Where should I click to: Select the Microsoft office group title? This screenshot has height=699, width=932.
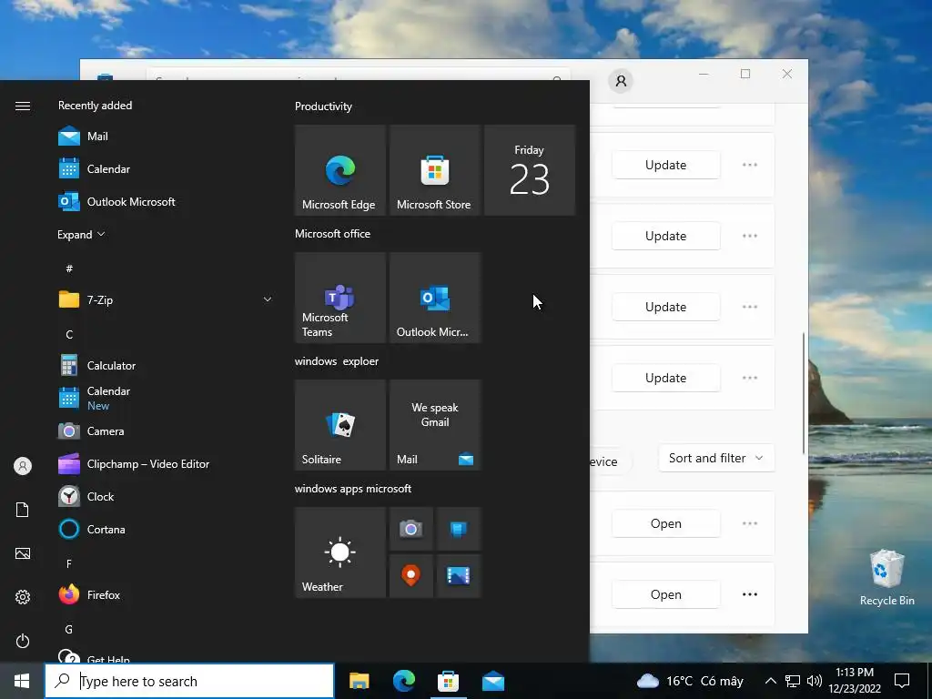click(x=332, y=234)
